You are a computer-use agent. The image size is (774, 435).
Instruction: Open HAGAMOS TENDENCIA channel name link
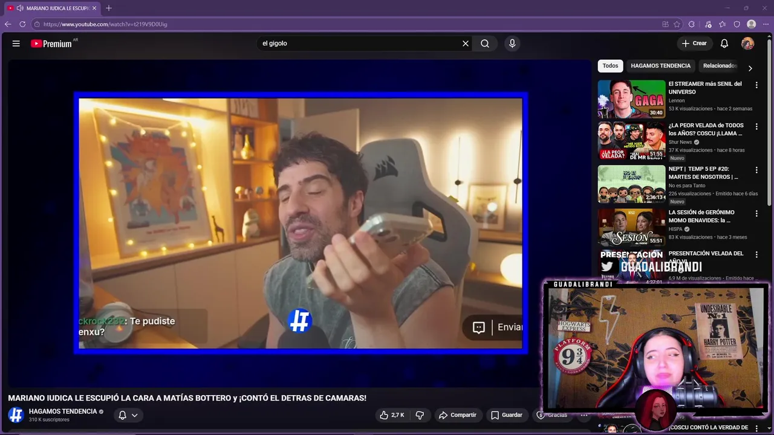click(x=63, y=411)
